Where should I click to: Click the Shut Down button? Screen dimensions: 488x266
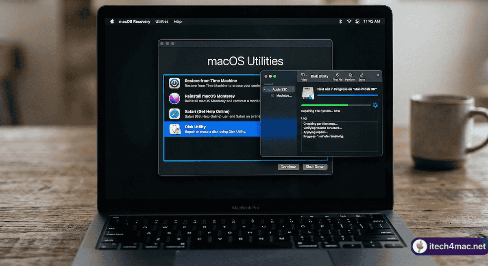click(x=315, y=167)
